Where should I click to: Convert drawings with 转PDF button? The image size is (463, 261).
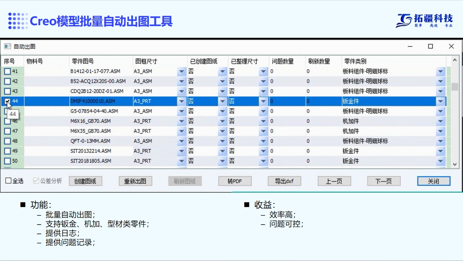point(235,181)
